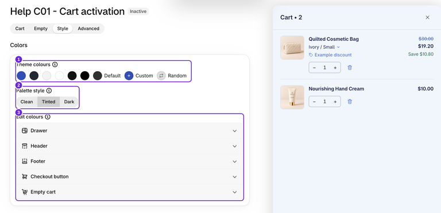Select the Dark palette style
Image resolution: width=441 pixels, height=213 pixels.
(69, 102)
